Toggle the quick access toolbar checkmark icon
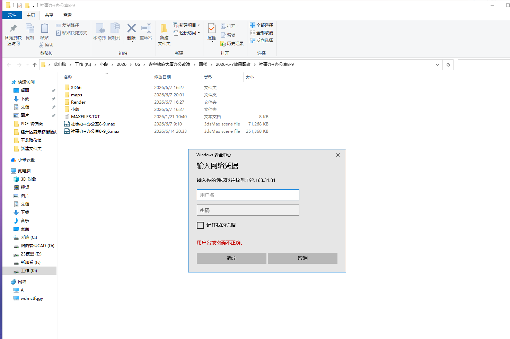The image size is (510, 339). (x=19, y=6)
